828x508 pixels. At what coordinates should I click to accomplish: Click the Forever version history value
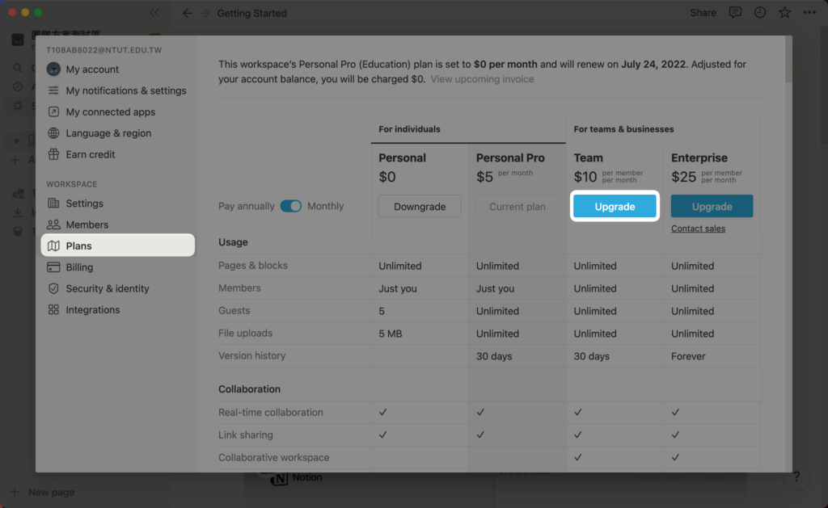688,356
